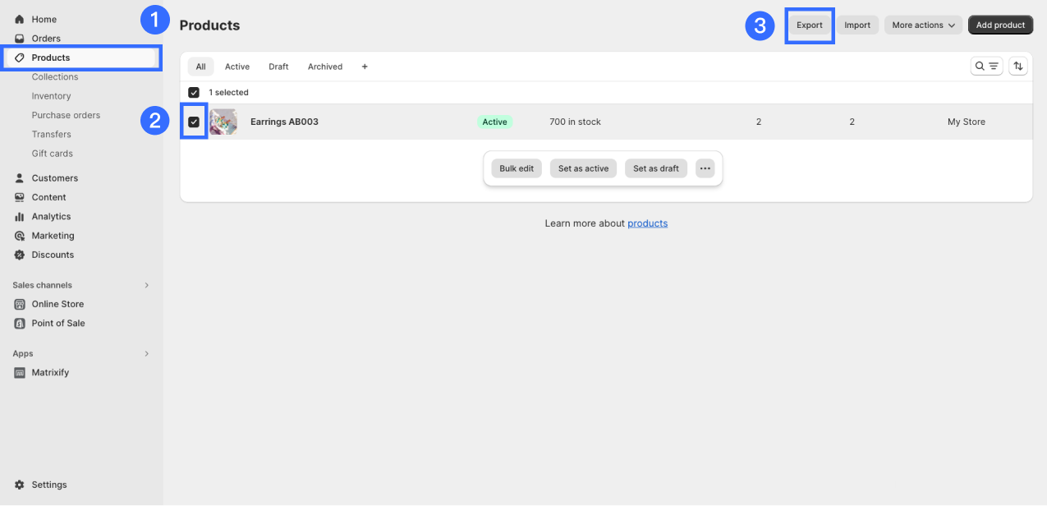Click the Matrixify app icon
Image resolution: width=1047 pixels, height=506 pixels.
click(x=20, y=373)
